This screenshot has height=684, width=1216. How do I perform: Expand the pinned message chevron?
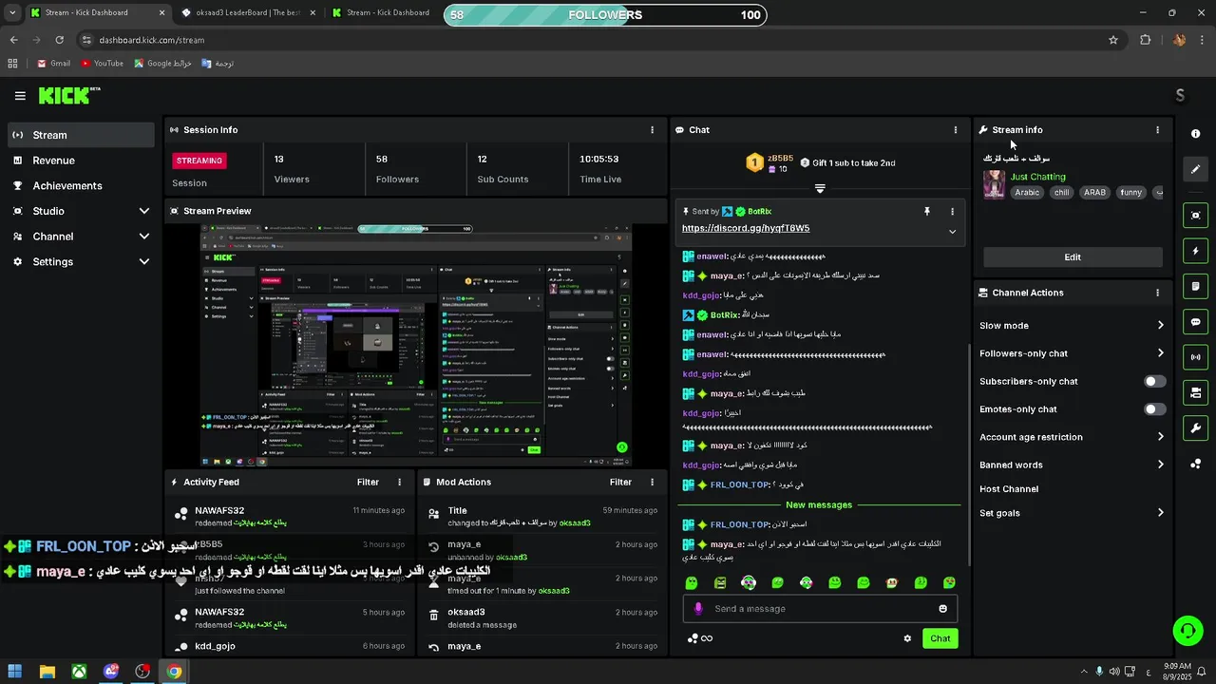click(952, 232)
